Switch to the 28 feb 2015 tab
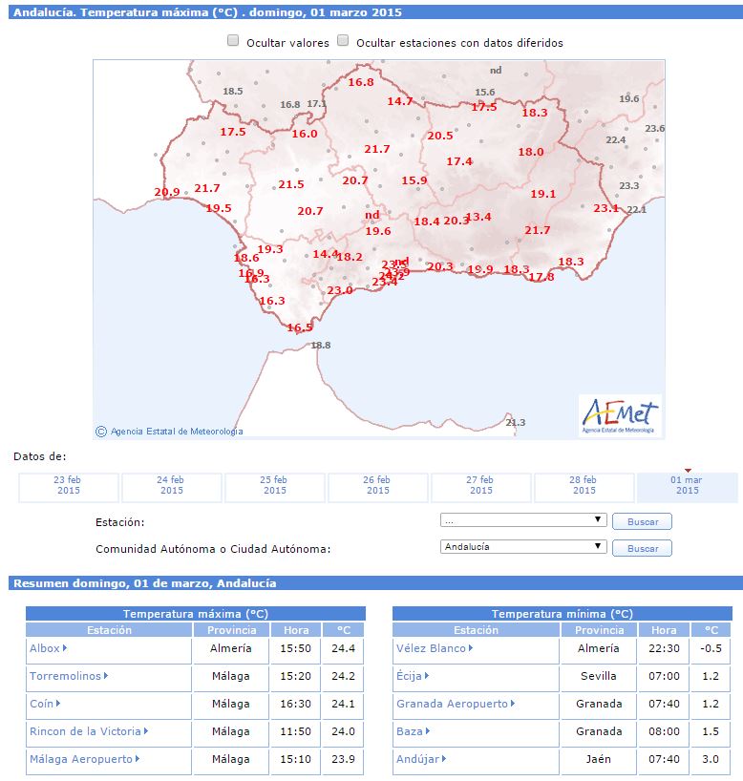This screenshot has width=743, height=781. [584, 486]
